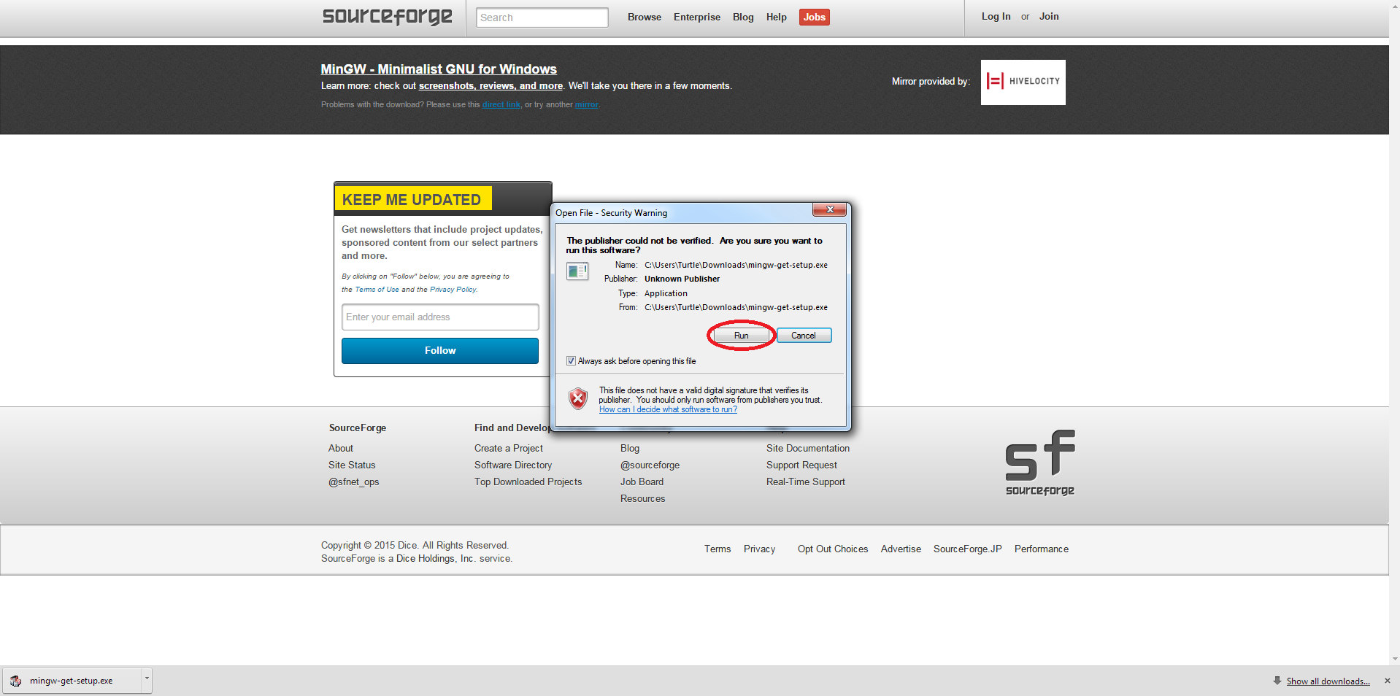1400x696 pixels.
Task: Click Privacy in the bottom bar
Action: pyautogui.click(x=759, y=549)
